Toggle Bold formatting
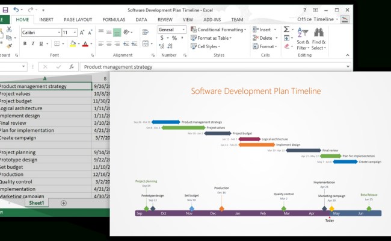The image size is (391, 241). [25, 44]
